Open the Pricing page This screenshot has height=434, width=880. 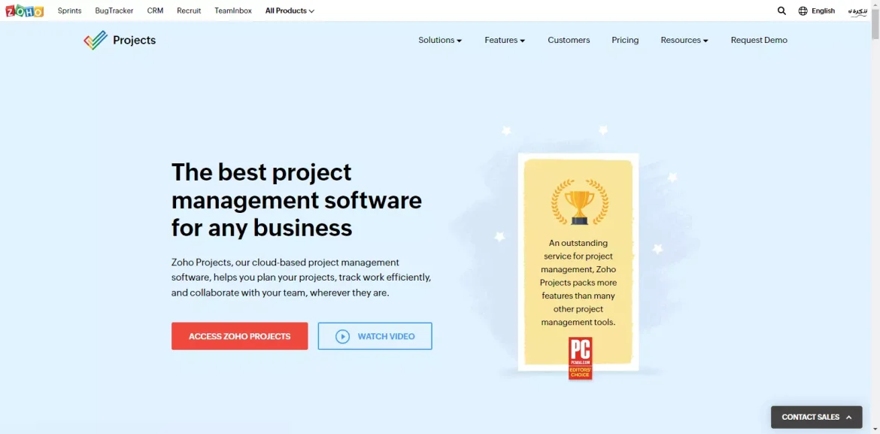tap(625, 41)
